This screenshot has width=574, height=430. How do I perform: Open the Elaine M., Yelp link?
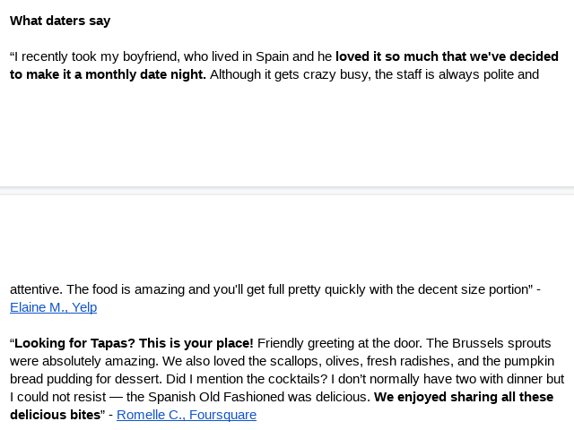[x=54, y=307]
